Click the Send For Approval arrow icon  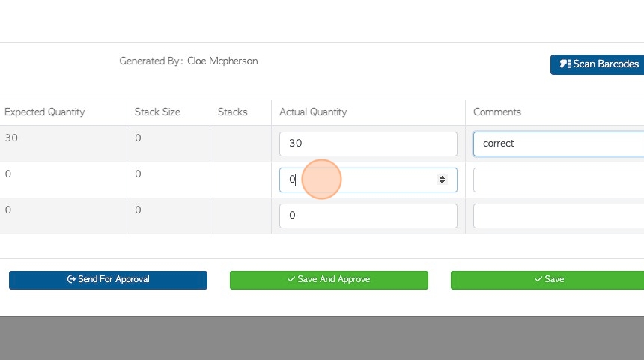coord(71,279)
